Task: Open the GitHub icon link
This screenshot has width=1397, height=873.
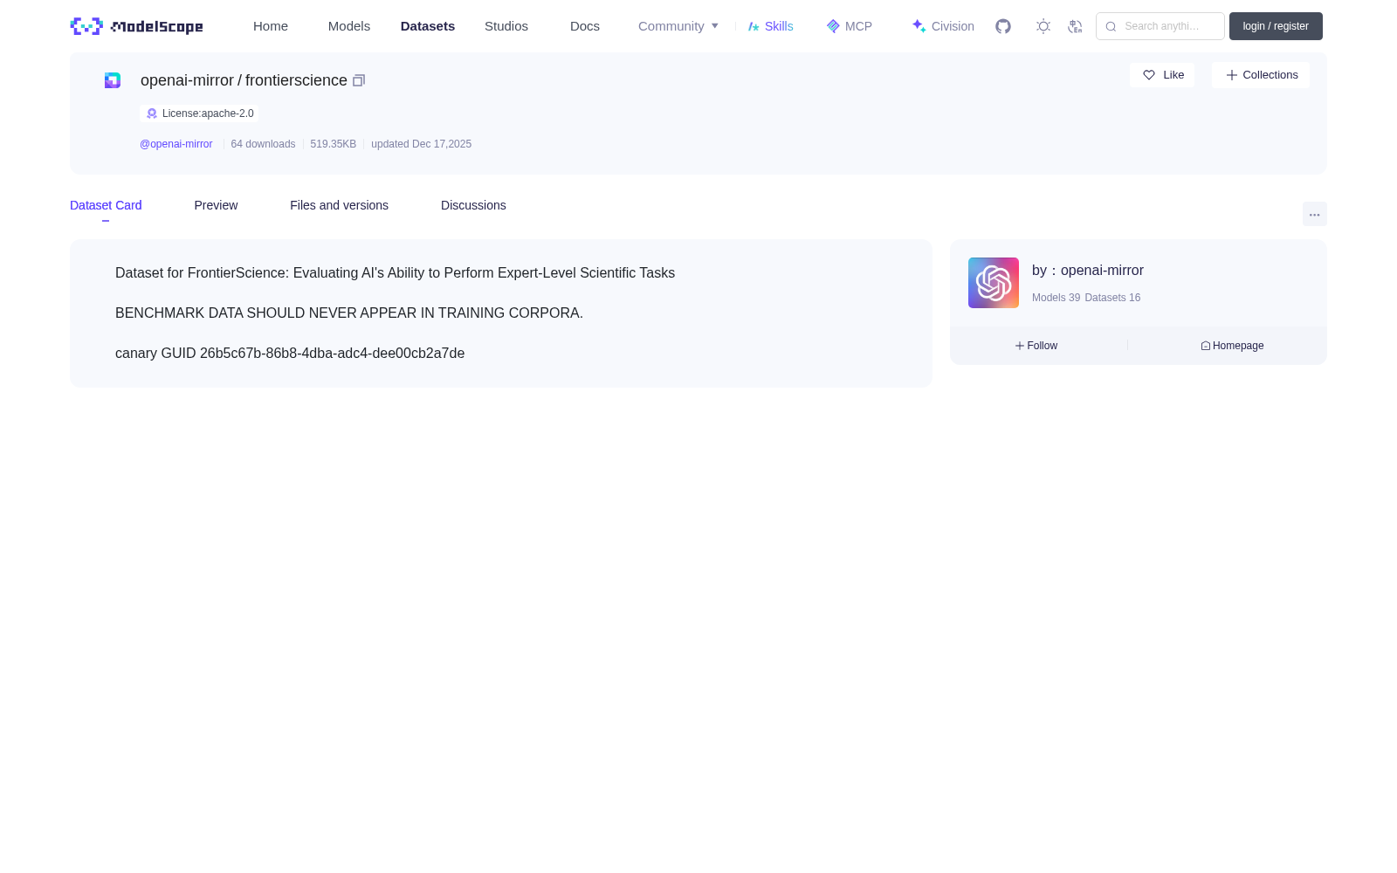Action: tap(1003, 26)
